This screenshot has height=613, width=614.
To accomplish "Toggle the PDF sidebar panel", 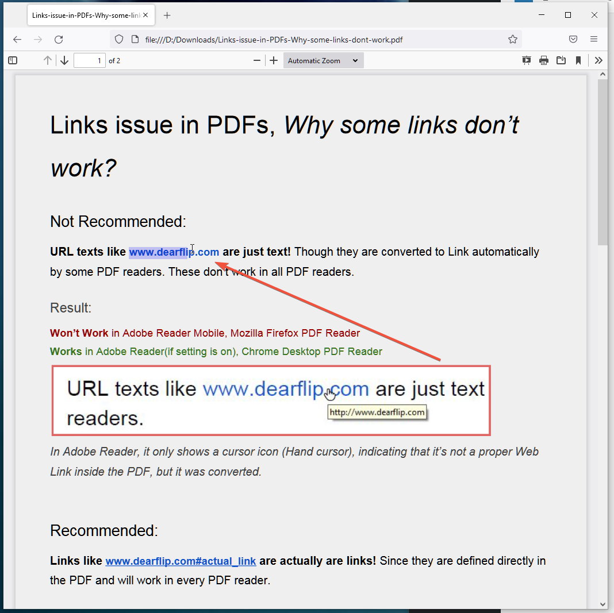I will [12, 60].
